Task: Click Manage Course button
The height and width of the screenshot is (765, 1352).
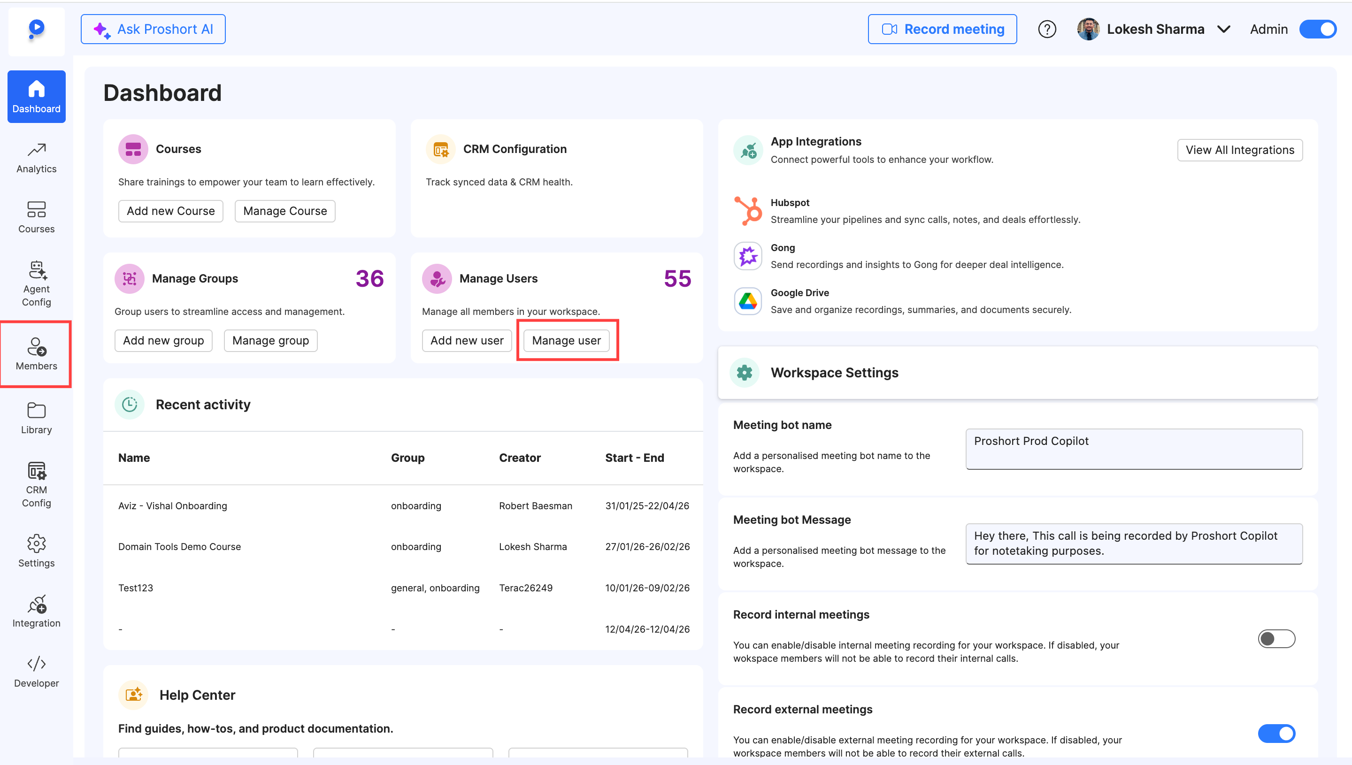Action: point(285,211)
